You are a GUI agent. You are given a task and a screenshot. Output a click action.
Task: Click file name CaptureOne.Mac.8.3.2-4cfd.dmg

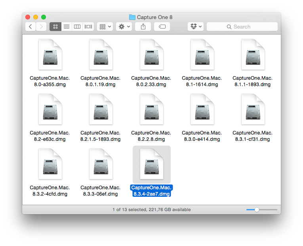click(x=50, y=191)
